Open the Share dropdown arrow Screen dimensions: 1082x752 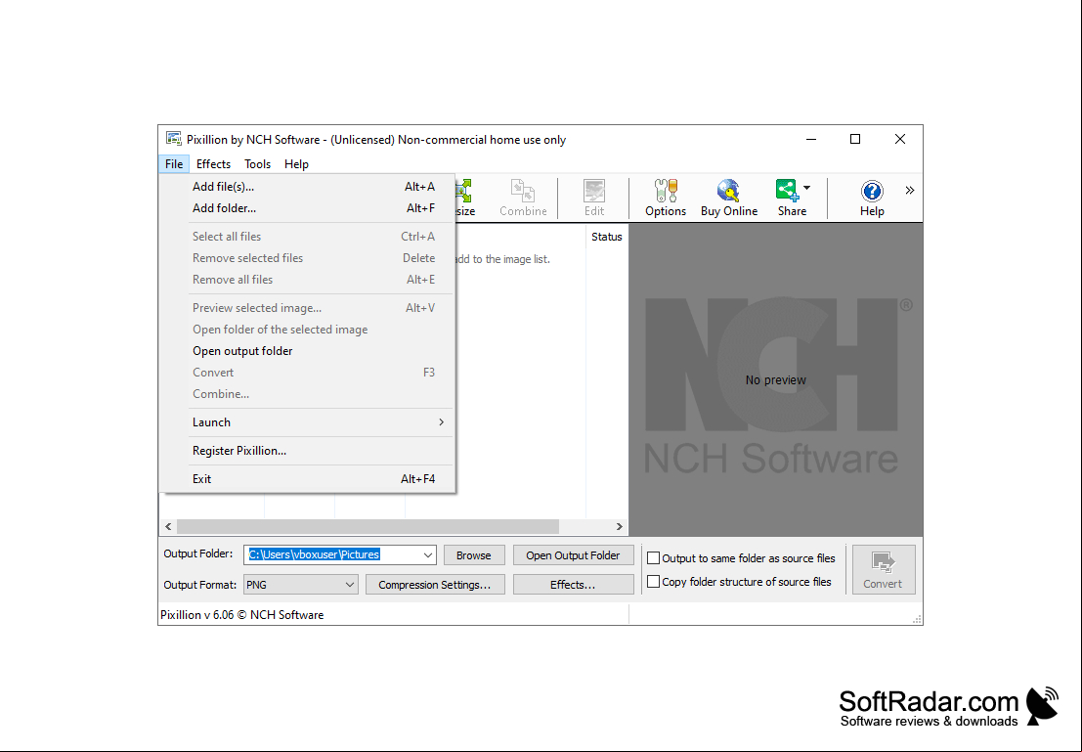point(806,188)
